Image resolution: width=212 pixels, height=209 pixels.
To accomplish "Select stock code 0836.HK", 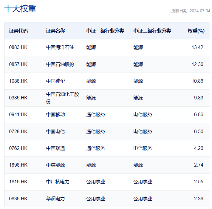I will [x=18, y=199].
